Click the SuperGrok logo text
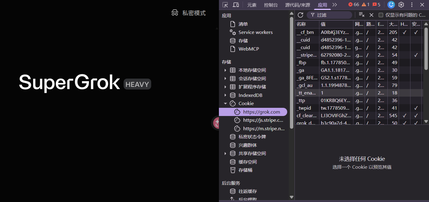The height and width of the screenshot is (202, 429). tap(70, 82)
